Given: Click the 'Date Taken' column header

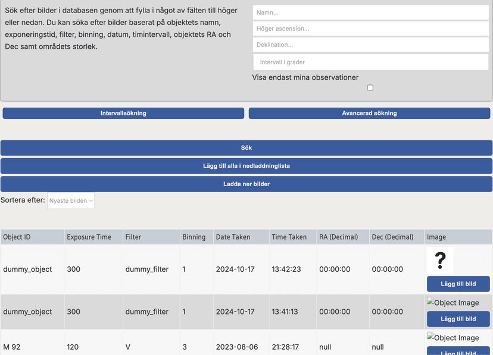Looking at the screenshot, I should tap(233, 237).
